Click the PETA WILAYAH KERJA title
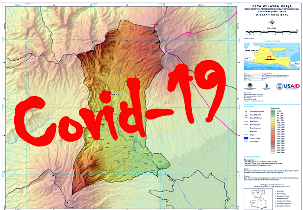The width and height of the screenshot is (303, 210). 272,6
